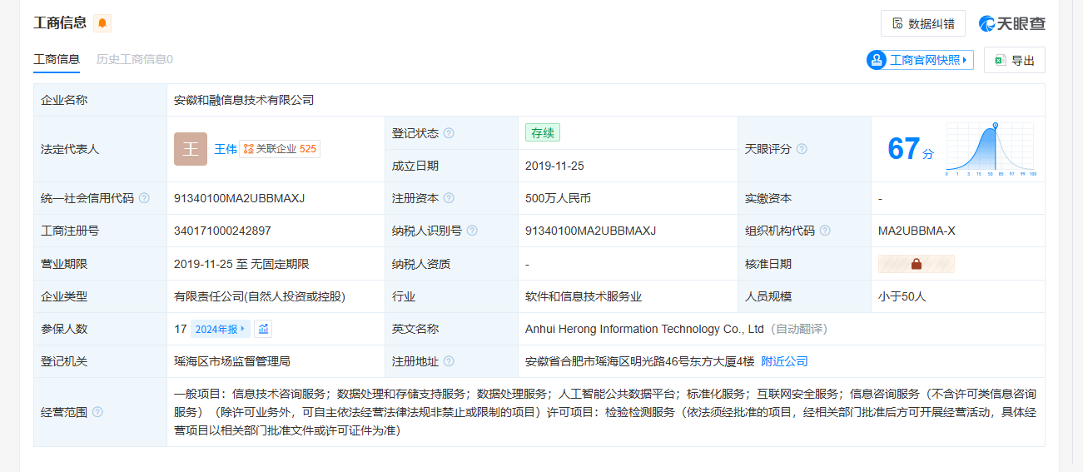Open the insured count trend chart icon

263,329
